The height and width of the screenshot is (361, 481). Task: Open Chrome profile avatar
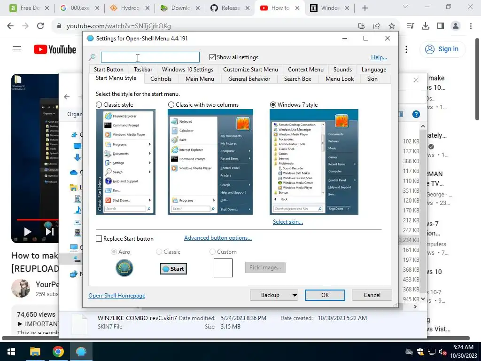456,26
